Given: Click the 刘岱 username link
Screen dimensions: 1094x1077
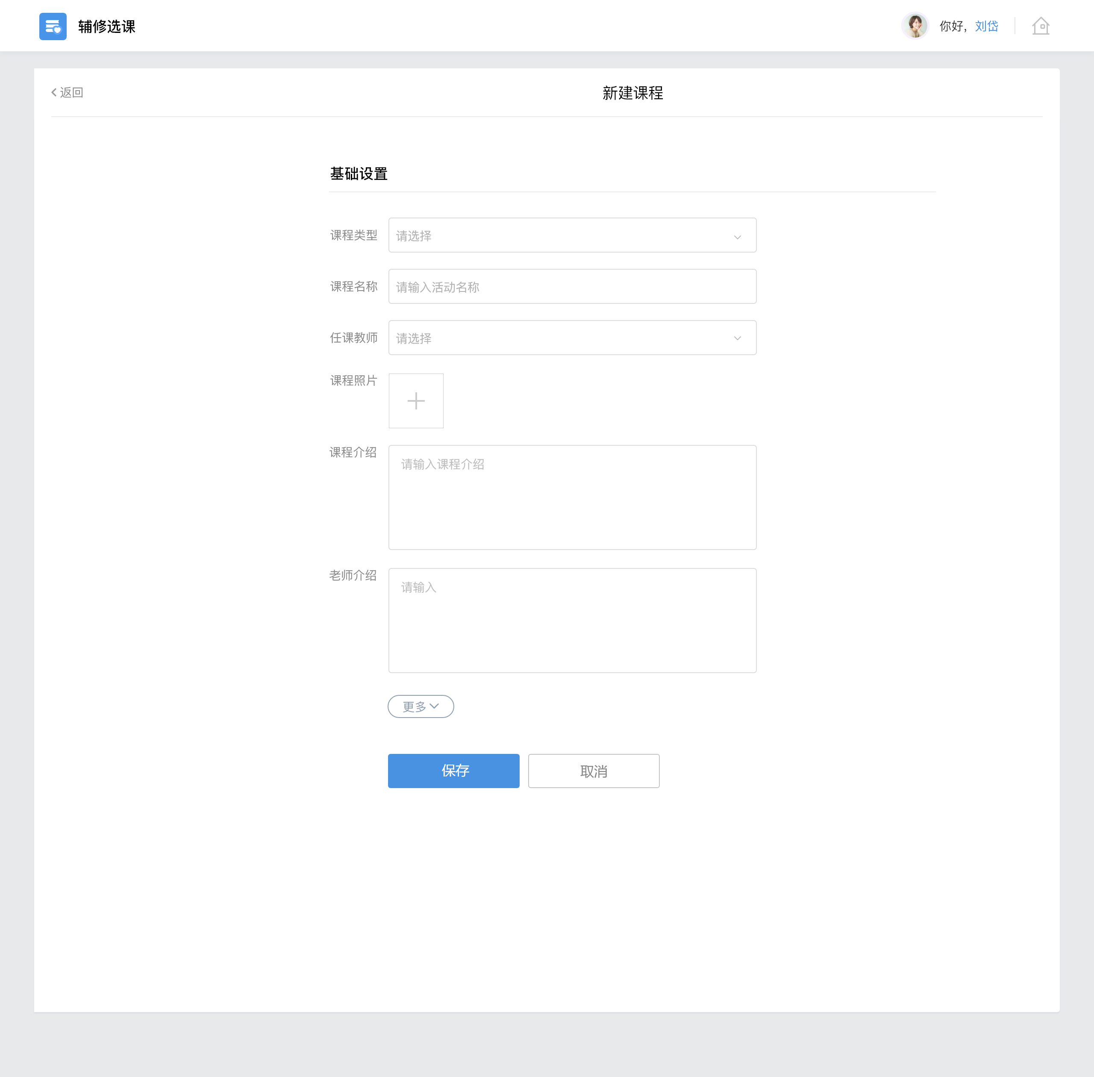Looking at the screenshot, I should 986,26.
